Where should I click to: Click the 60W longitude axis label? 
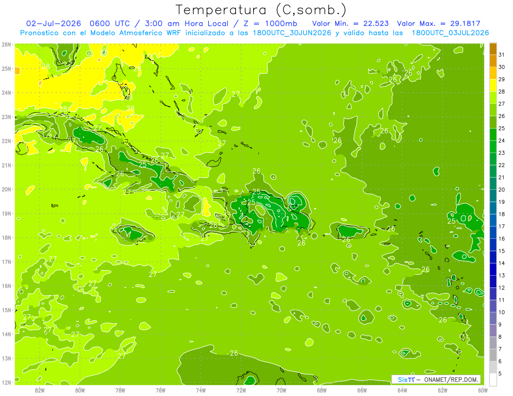tap(483, 390)
